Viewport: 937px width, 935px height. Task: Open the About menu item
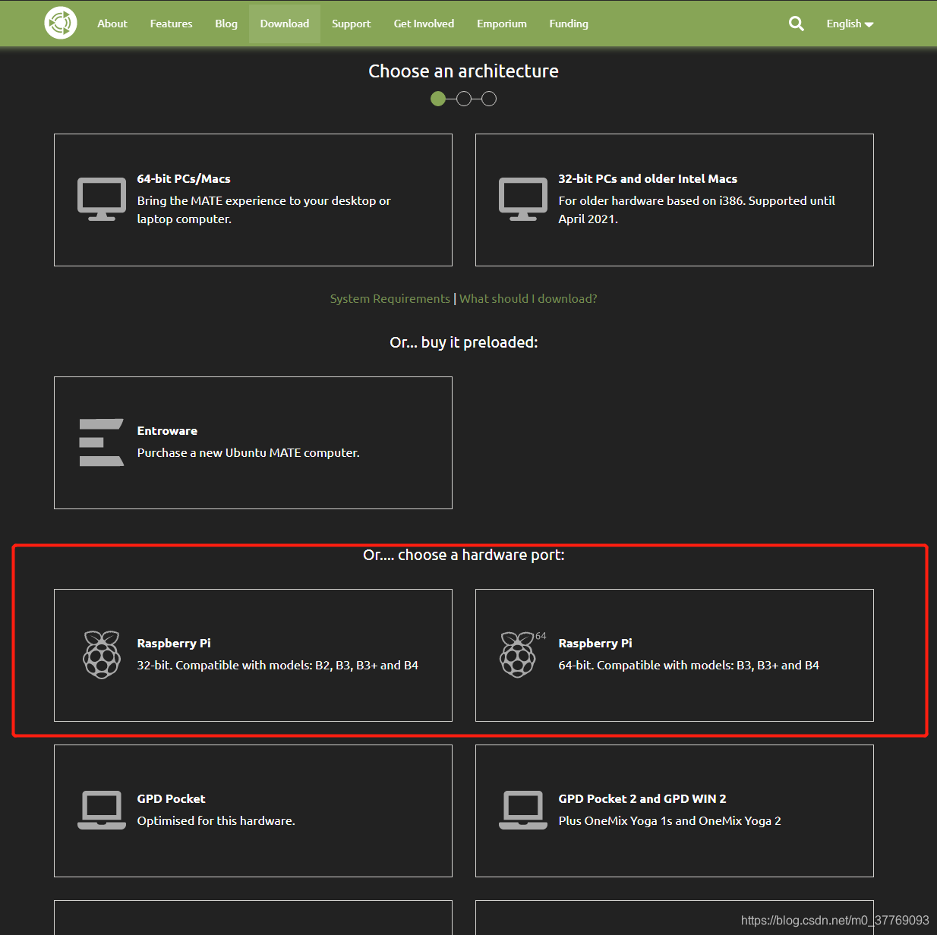pyautogui.click(x=112, y=24)
